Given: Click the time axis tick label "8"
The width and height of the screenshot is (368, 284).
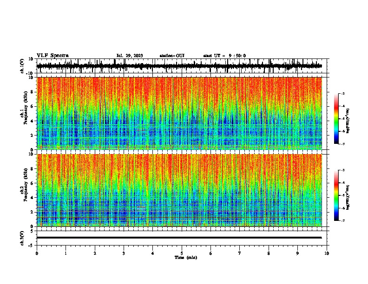Looking at the screenshot, I should (x=269, y=253).
